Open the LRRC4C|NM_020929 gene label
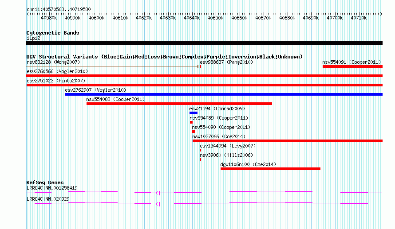Viewport: 395px width, 229px height. [48, 199]
